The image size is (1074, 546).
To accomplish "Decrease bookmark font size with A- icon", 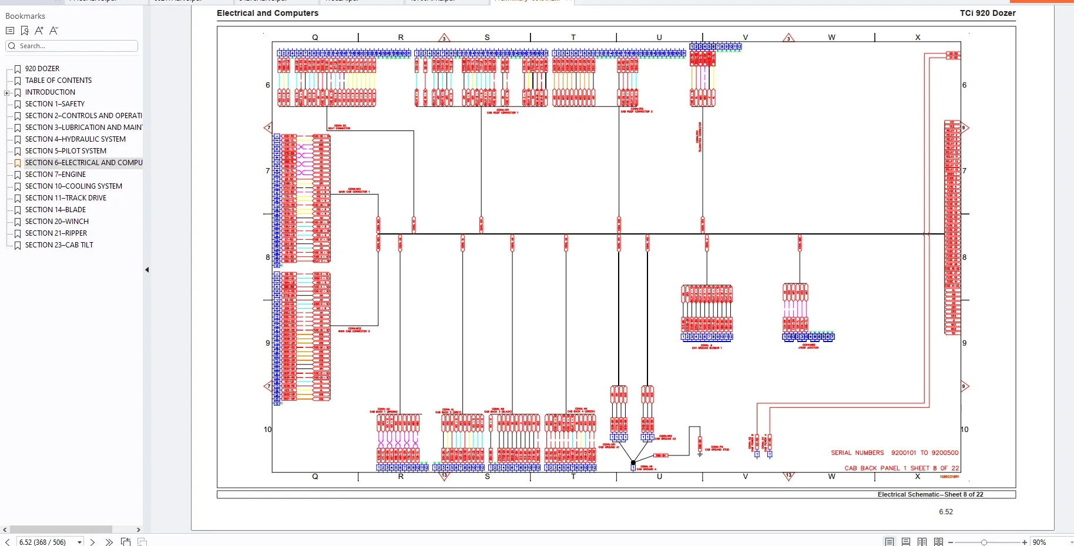I will point(54,31).
